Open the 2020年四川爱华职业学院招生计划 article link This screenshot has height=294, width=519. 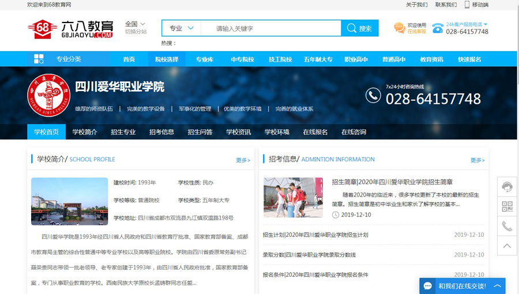pyautogui.click(x=315, y=235)
